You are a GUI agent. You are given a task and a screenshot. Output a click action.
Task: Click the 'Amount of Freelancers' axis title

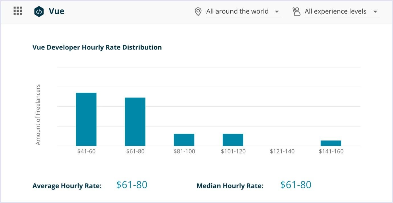pyautogui.click(x=38, y=115)
